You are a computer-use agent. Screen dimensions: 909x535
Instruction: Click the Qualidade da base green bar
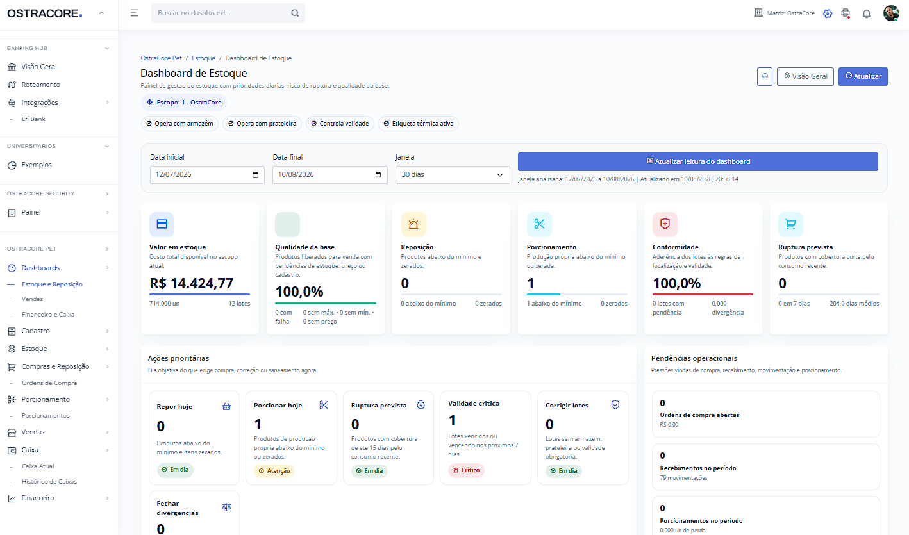(326, 303)
